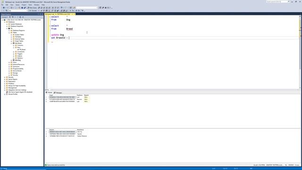This screenshot has width=302, height=170.
Task: Click the Execute button
Action: [33, 10]
